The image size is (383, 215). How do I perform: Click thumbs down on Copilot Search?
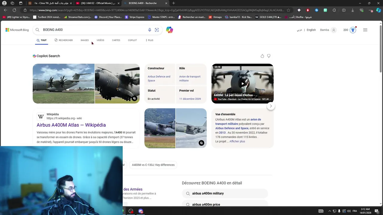[269, 56]
